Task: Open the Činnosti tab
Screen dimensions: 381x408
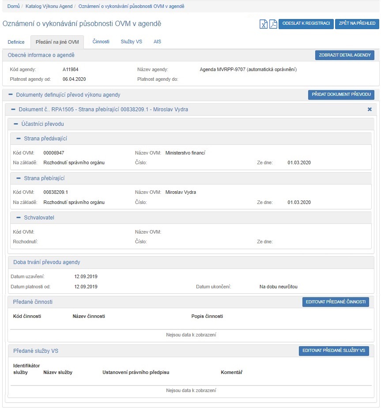Action: pos(101,42)
